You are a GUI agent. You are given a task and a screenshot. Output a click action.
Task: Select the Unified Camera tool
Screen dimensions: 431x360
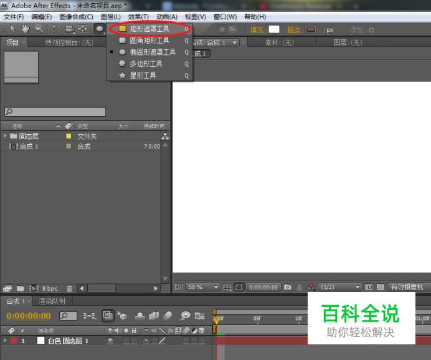point(69,29)
